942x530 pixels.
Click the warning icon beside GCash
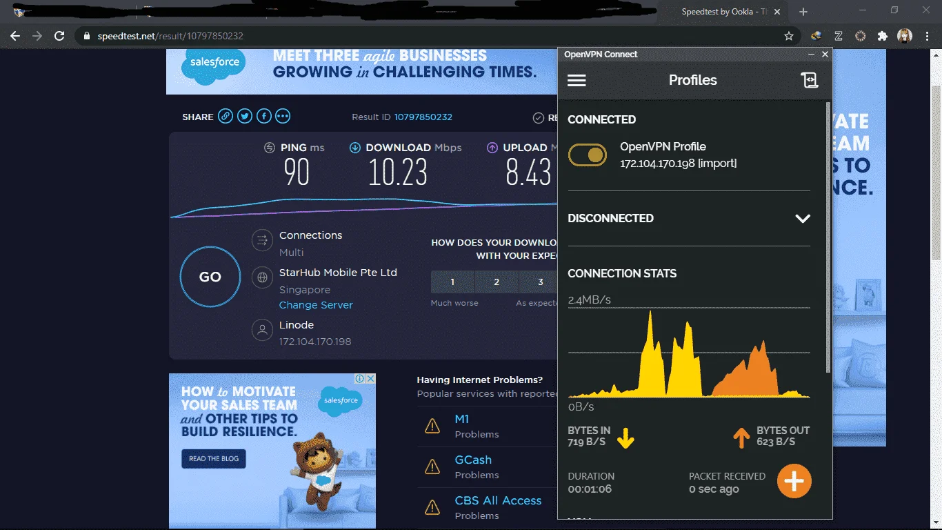432,467
